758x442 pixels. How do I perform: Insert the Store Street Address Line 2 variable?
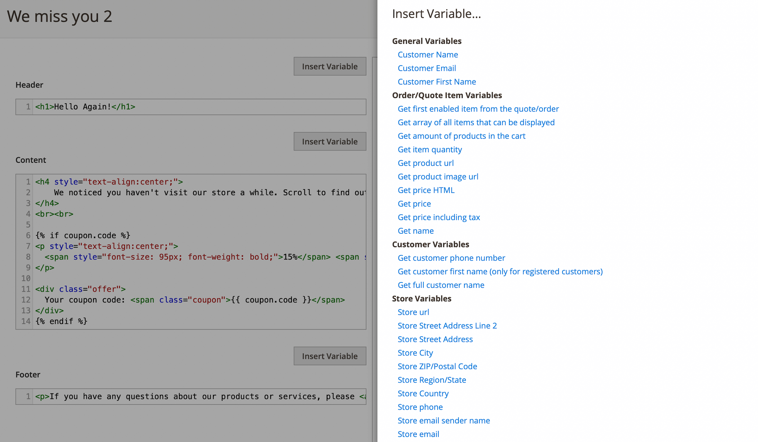pyautogui.click(x=447, y=325)
